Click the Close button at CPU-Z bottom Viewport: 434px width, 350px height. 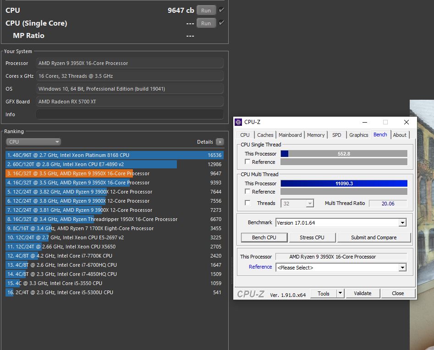[x=398, y=293]
